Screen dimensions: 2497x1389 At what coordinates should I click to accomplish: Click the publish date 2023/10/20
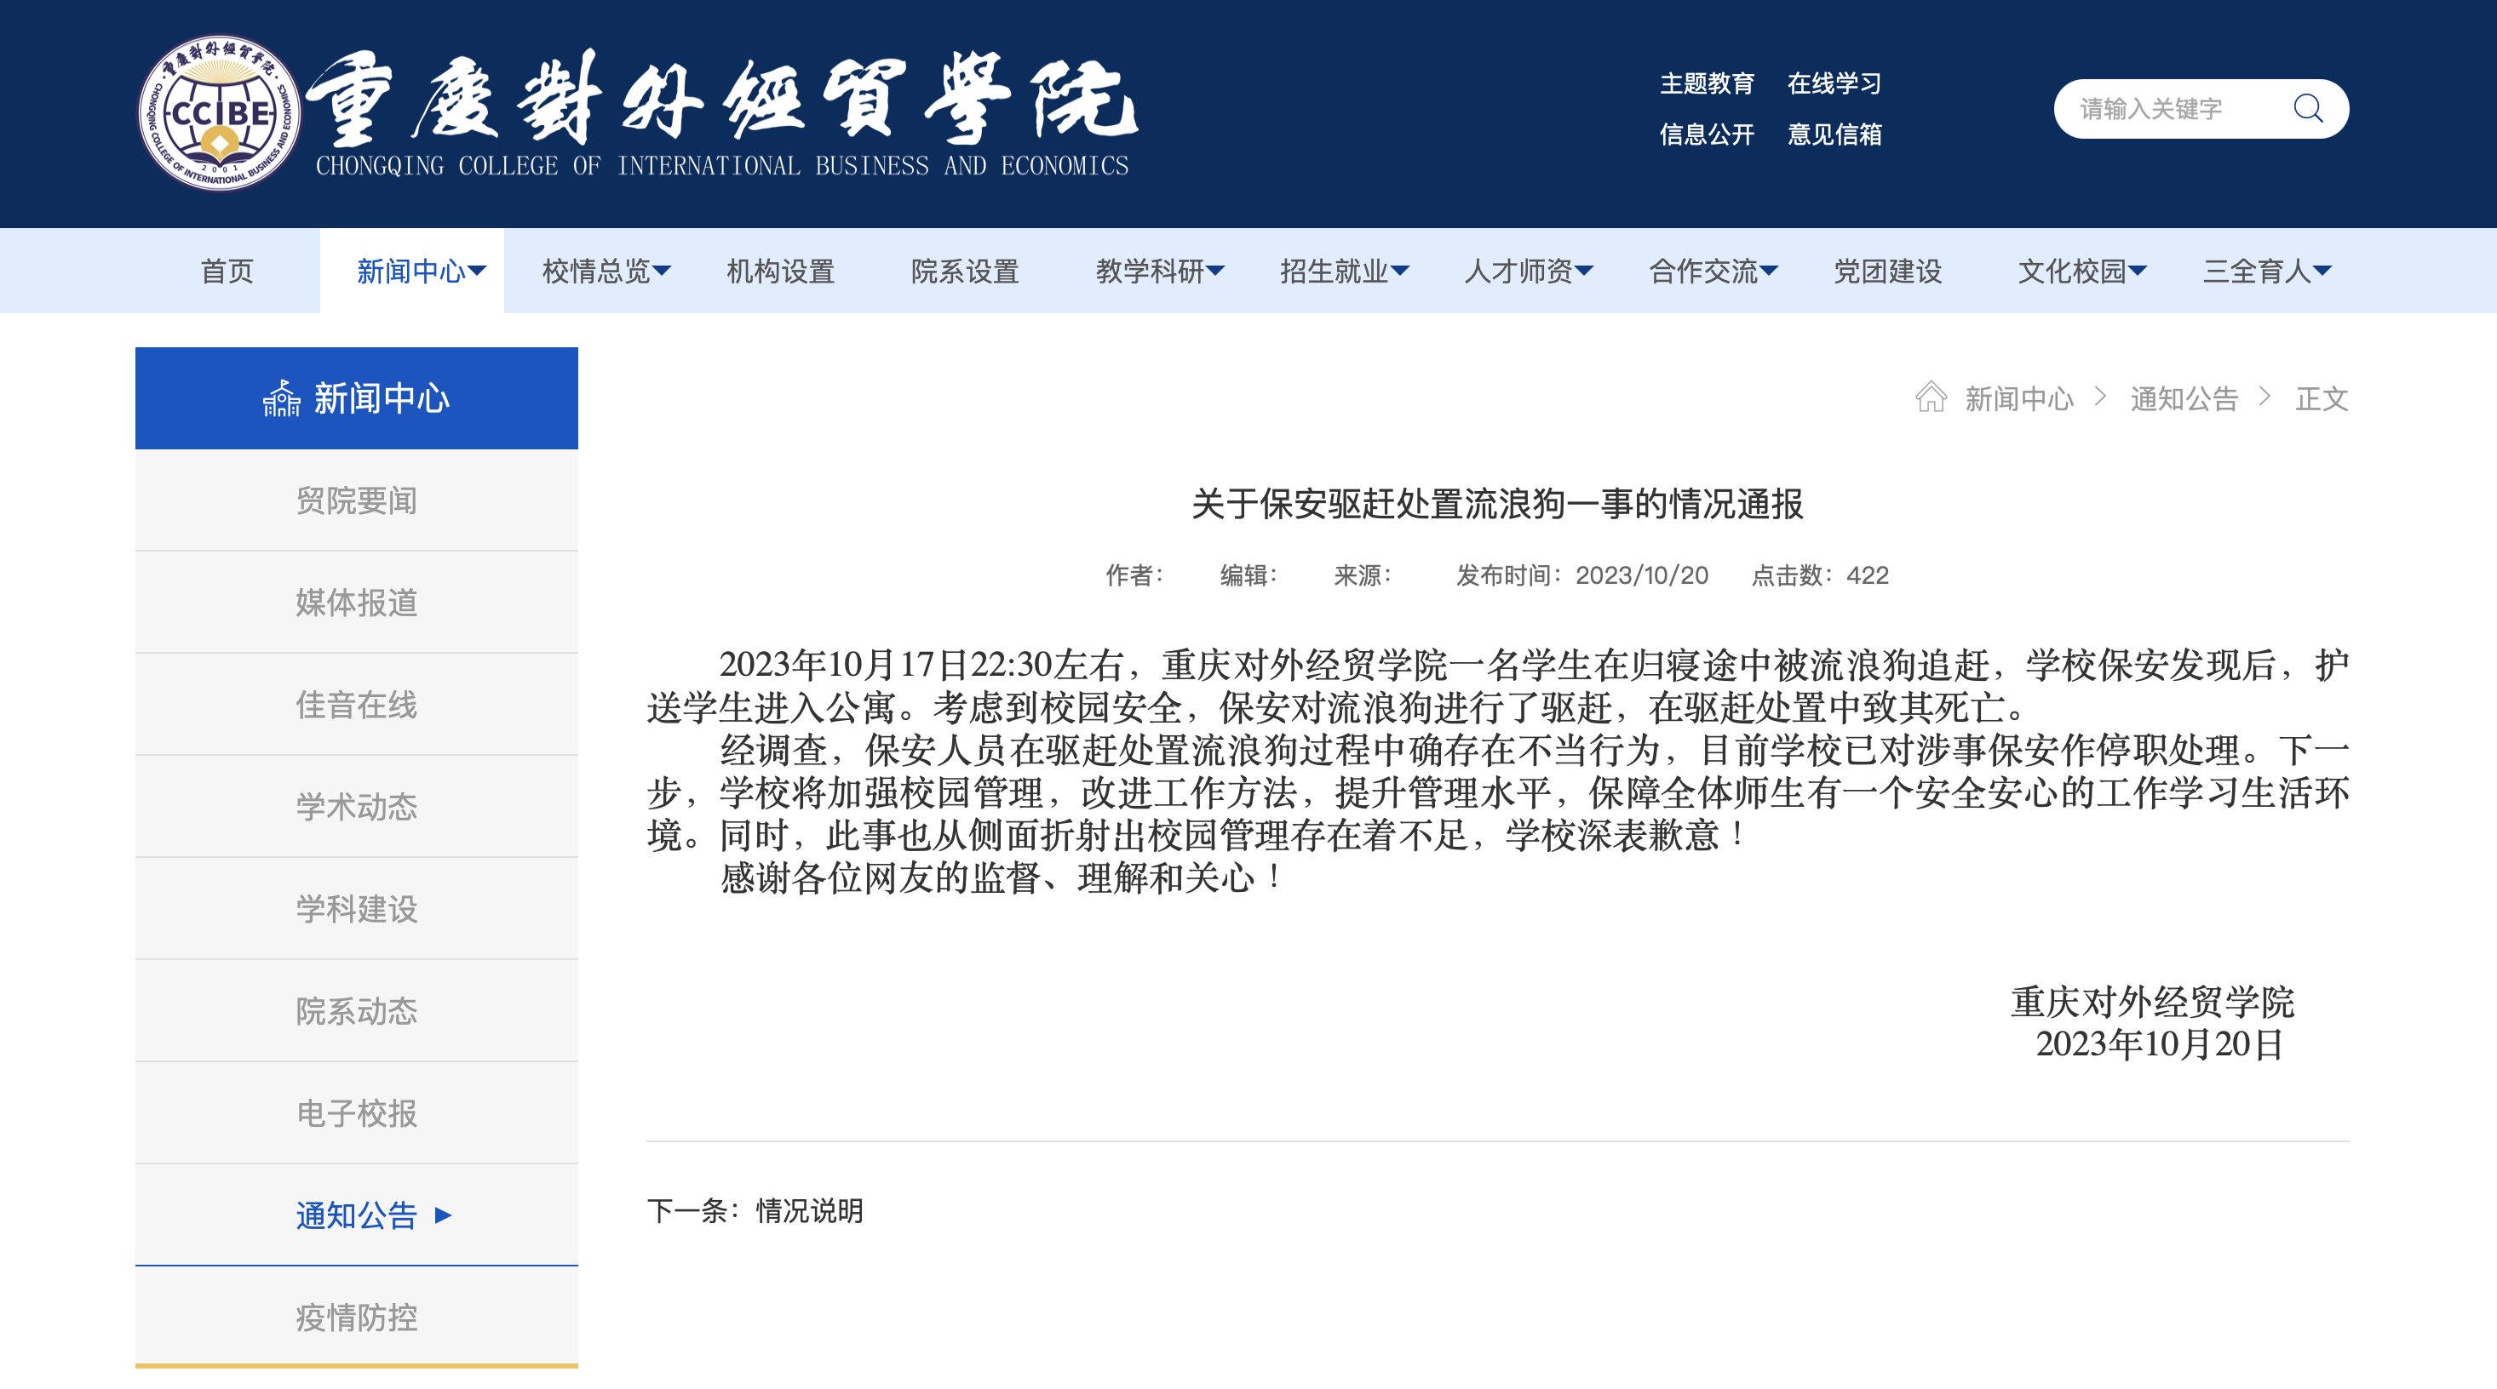coord(1642,575)
